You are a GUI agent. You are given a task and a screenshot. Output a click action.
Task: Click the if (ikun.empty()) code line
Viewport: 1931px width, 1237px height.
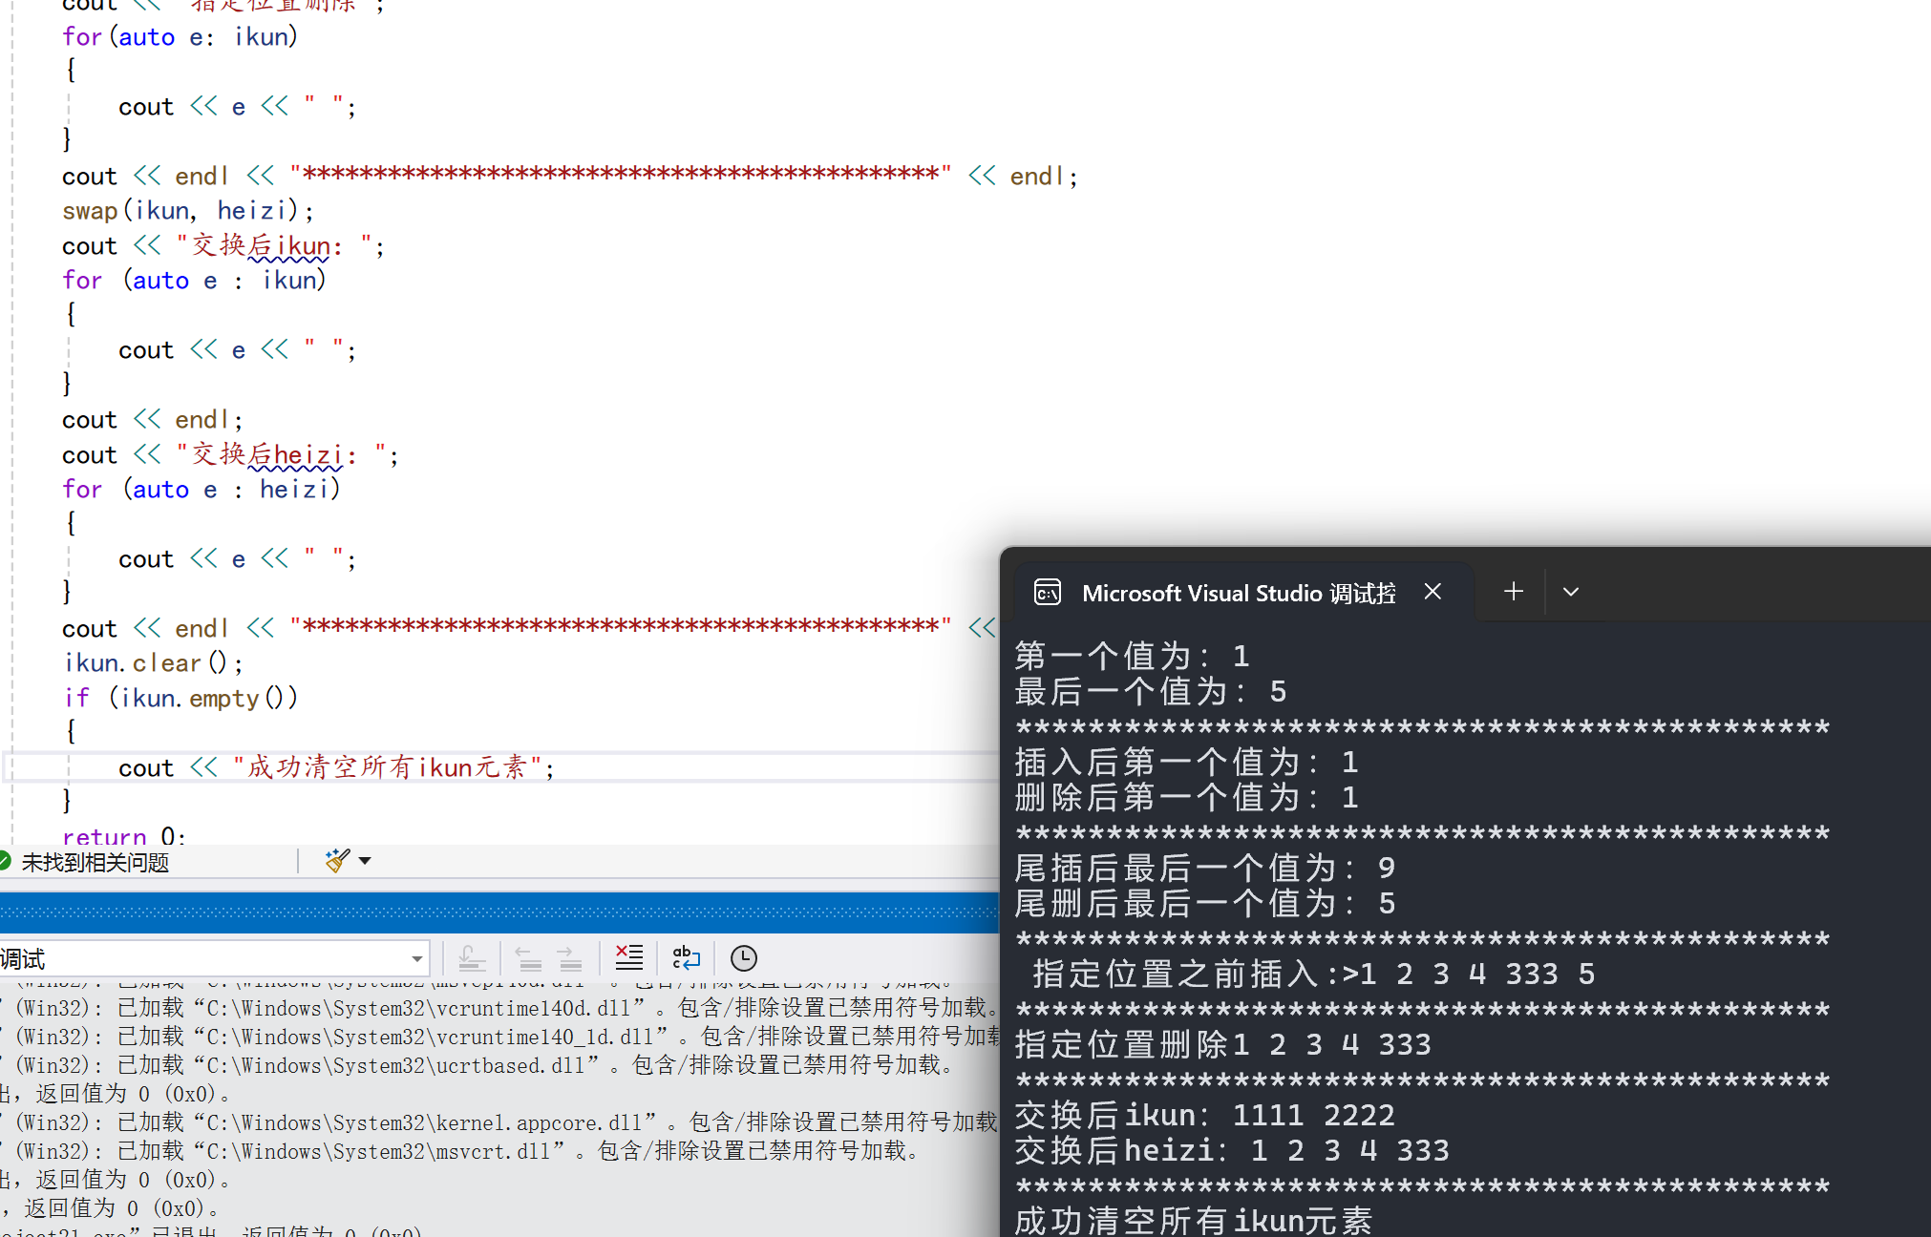coord(181,698)
